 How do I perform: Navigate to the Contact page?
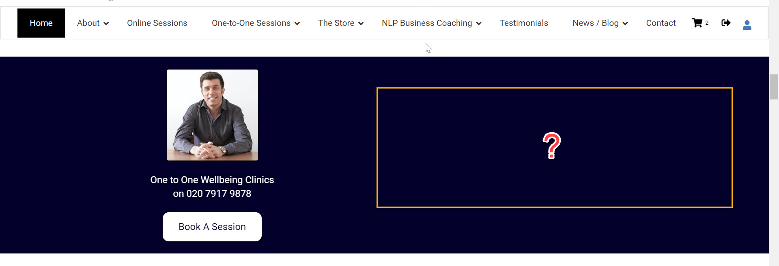point(661,23)
